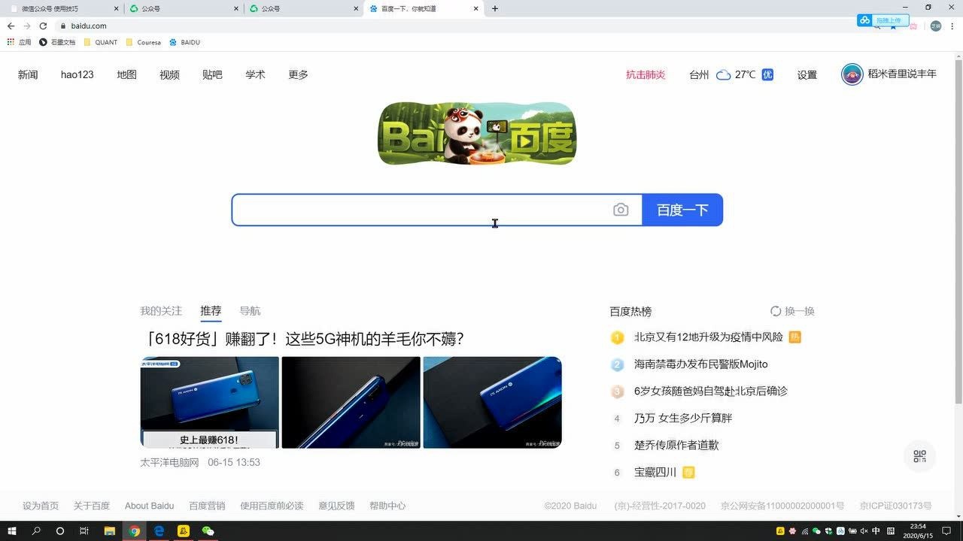Close the 微信公众号 使用技巧 tab
963x541 pixels.
[116, 9]
